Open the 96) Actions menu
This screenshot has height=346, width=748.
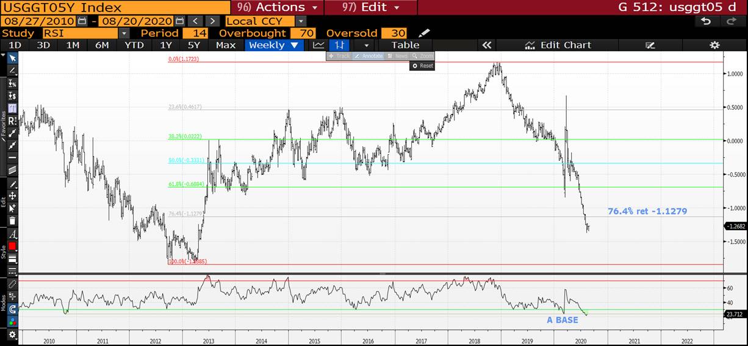click(x=277, y=7)
